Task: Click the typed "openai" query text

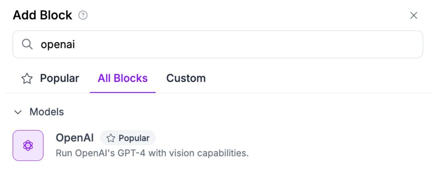Action: pos(58,44)
